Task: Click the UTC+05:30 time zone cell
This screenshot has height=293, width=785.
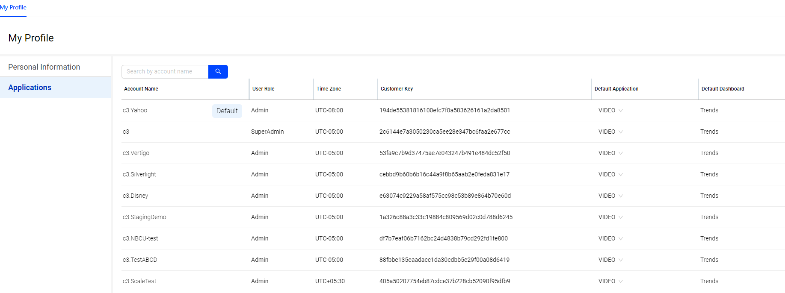Action: [330, 281]
